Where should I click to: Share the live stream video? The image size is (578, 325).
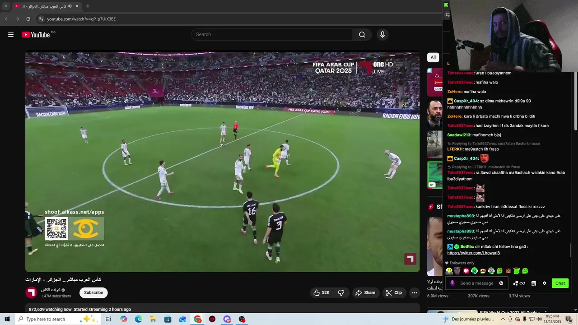tap(365, 292)
